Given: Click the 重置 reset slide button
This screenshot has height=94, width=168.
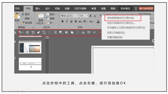Looking at the screenshot, I should 50,18.
